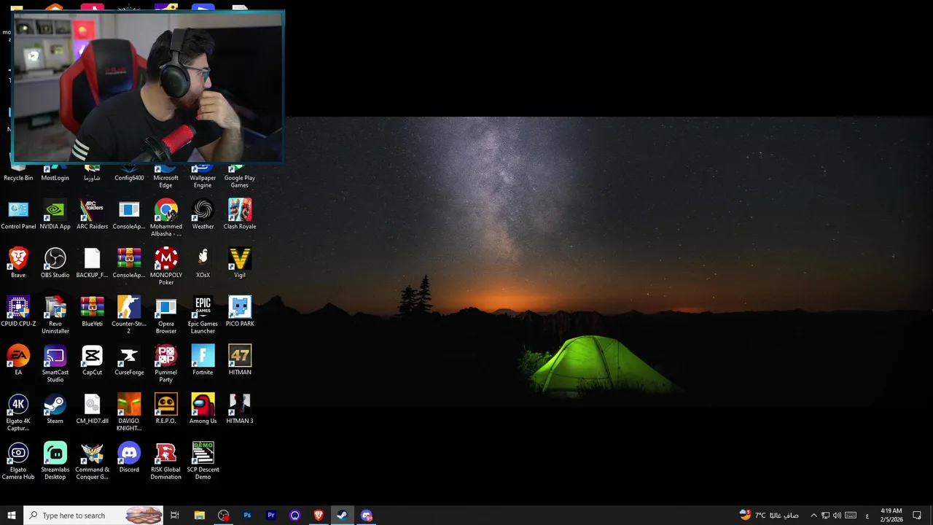This screenshot has height=525, width=933.
Task: Select the CurseForge desktop icon
Action: point(129,361)
